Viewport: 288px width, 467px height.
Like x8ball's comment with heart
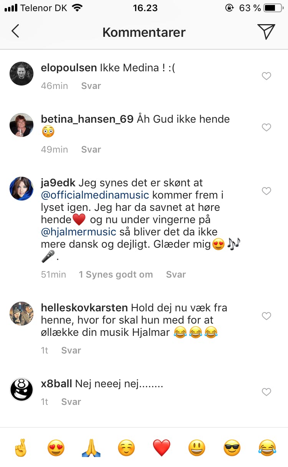point(266,392)
